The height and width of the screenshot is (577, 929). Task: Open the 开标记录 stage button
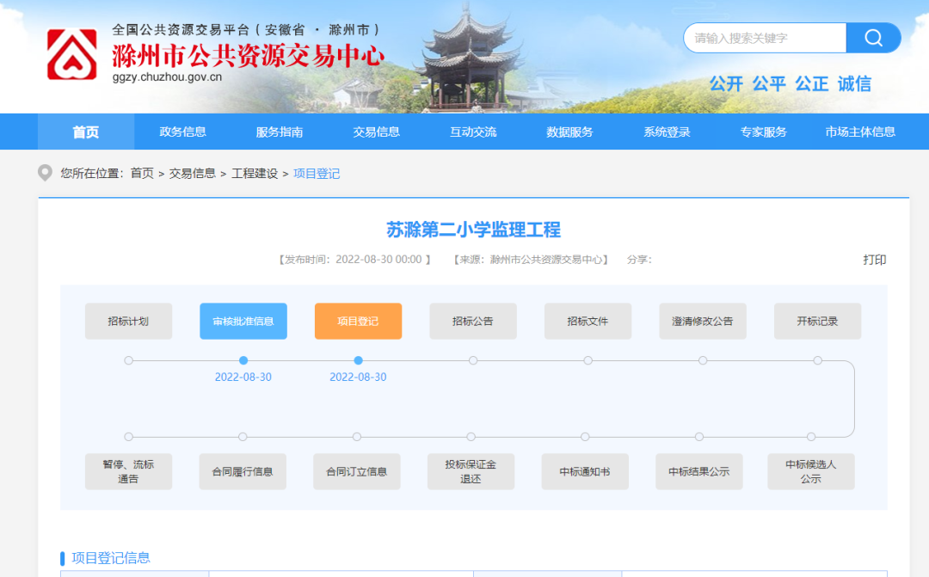click(x=816, y=321)
